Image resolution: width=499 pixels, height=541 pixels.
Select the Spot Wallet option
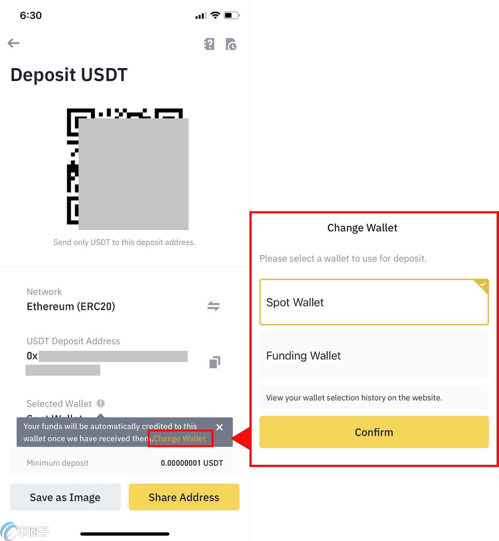[x=374, y=302]
